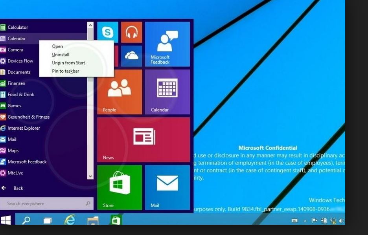368x235 pixels.
Task: Launch the green Store tile
Action: [x=120, y=187]
